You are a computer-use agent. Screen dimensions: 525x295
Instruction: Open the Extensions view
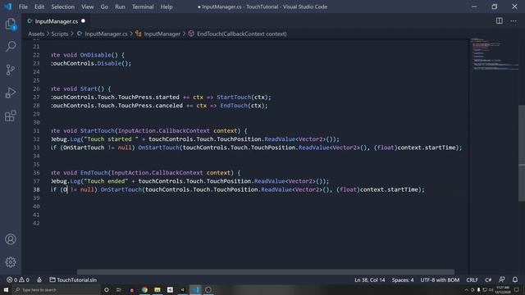(11, 116)
